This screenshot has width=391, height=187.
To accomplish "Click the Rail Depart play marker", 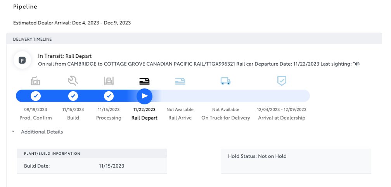I will click(x=144, y=96).
